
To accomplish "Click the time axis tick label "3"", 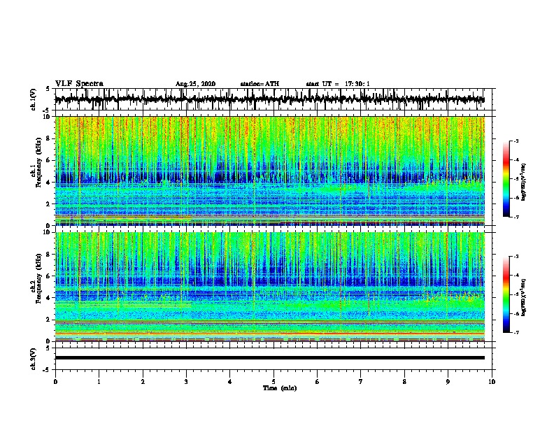I will tap(186, 382).
